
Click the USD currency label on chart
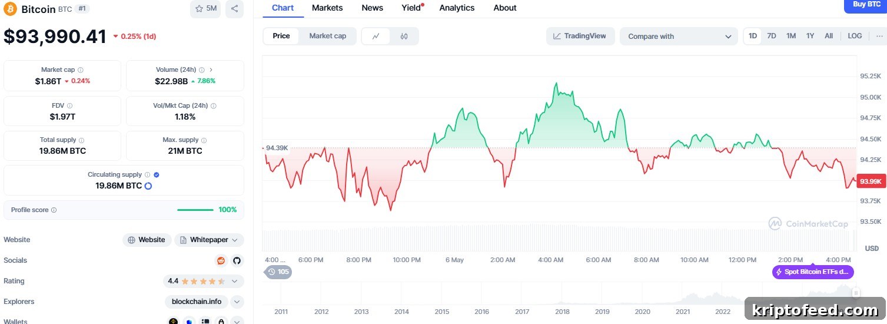(872, 249)
